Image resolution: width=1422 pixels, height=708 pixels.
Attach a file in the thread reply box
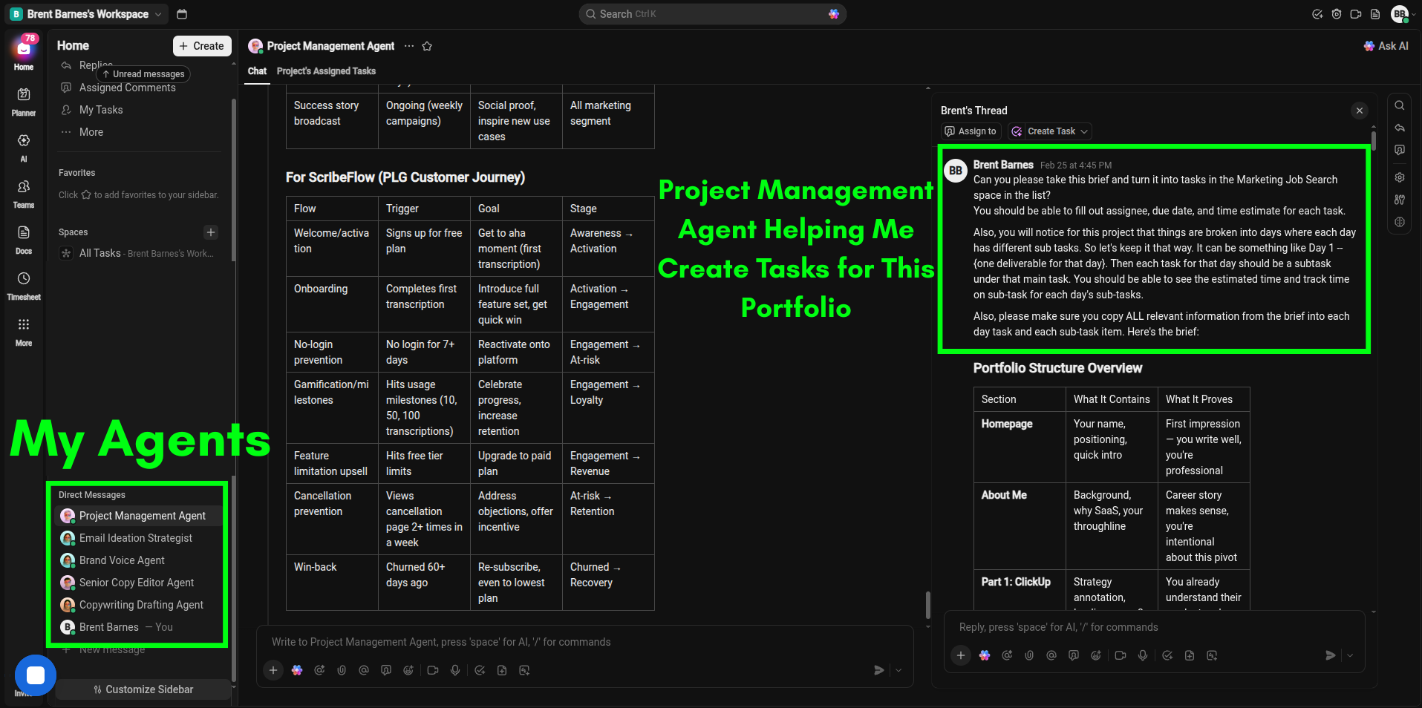tap(1029, 655)
